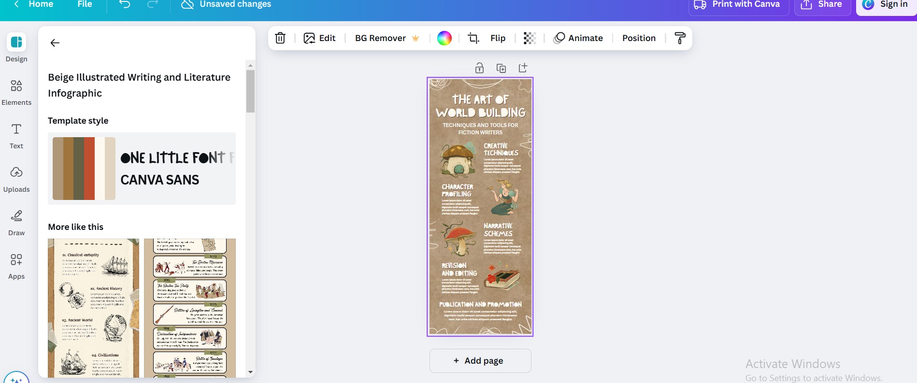Open the rainbow color picker
The width and height of the screenshot is (917, 383).
[x=444, y=38]
